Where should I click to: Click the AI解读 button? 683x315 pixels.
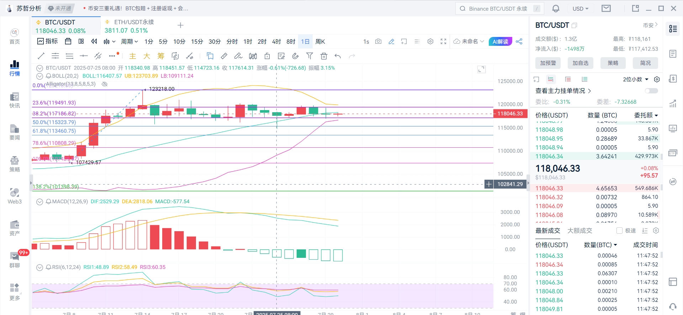tap(500, 42)
